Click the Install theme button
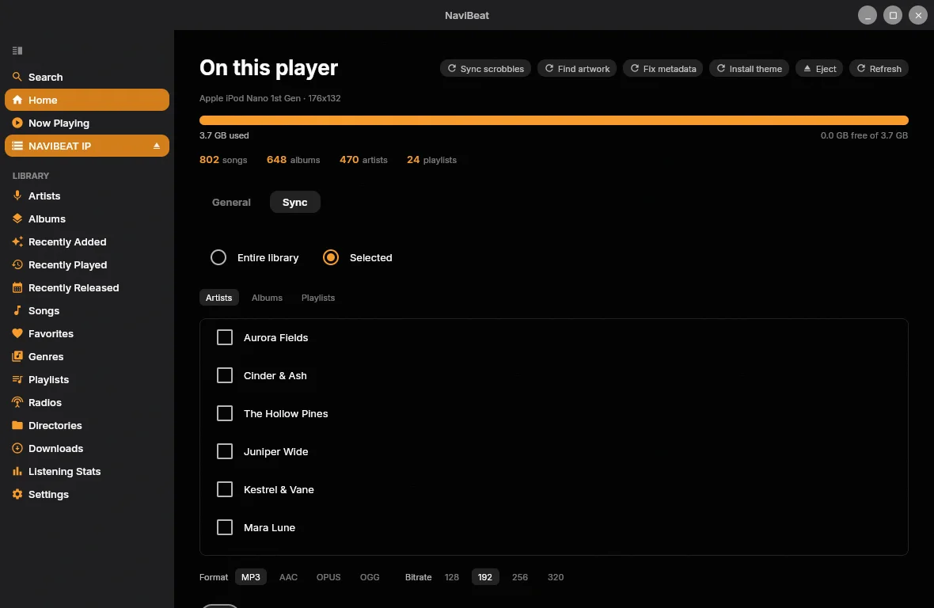934x608 pixels. click(x=749, y=69)
